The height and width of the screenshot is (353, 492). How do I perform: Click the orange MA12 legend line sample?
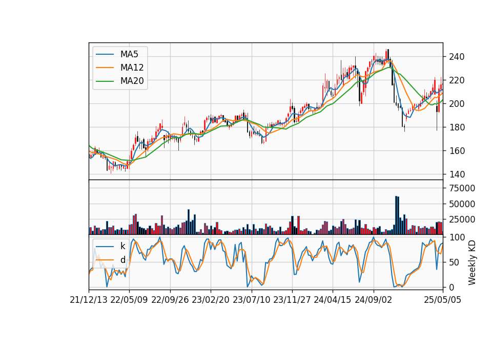(105, 68)
